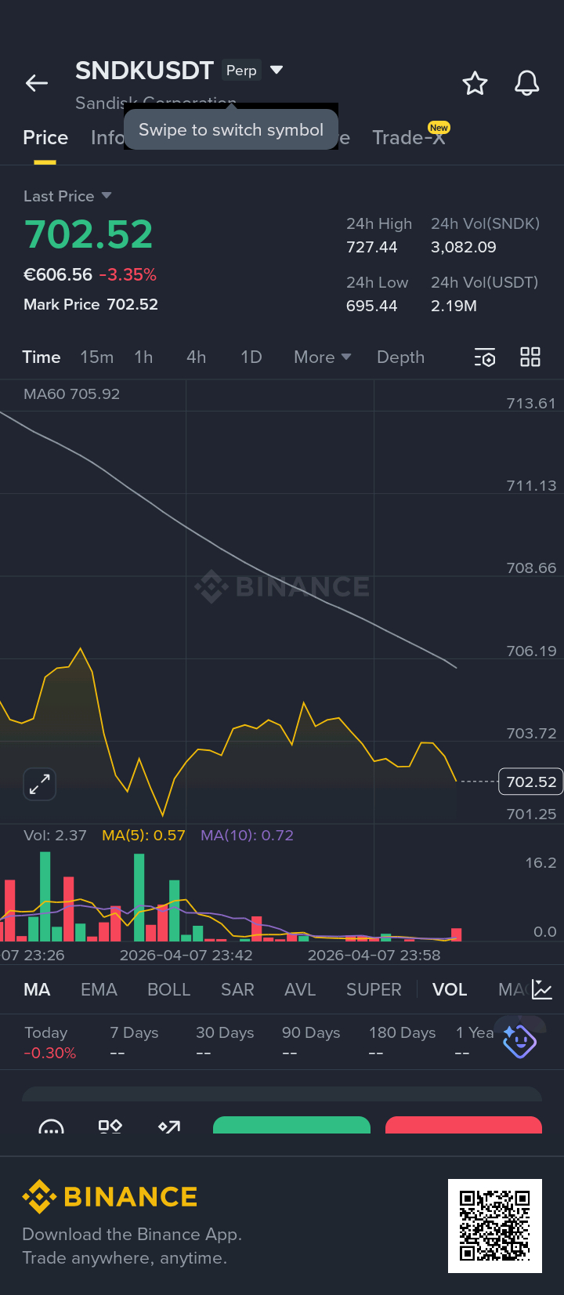Switch to the Price tab
This screenshot has width=564, height=1295.
(x=45, y=138)
